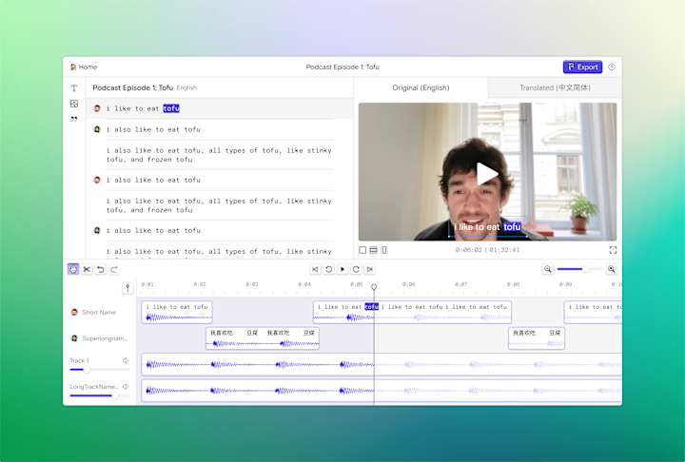Image resolution: width=685 pixels, height=462 pixels.
Task: Skip to end of timeline
Action: click(369, 269)
